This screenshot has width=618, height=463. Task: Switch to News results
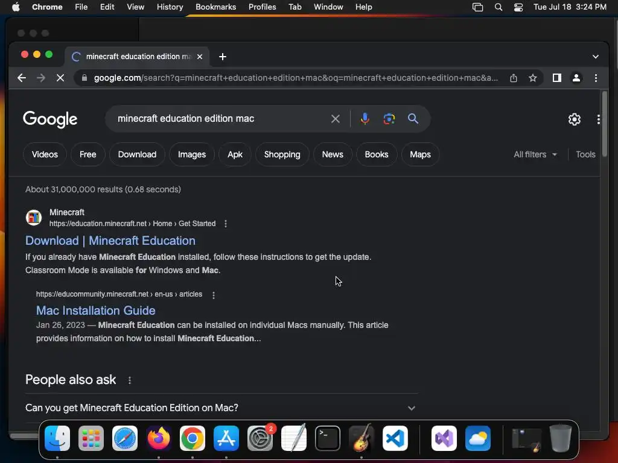pos(333,154)
